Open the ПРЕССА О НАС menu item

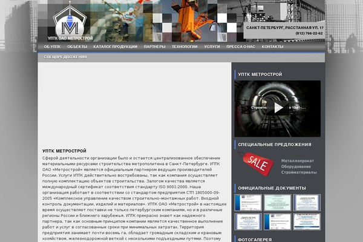tap(241, 47)
